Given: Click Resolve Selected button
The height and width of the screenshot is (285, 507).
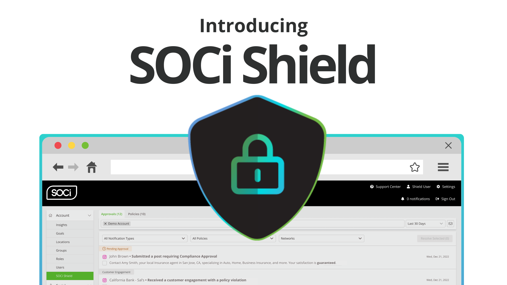Looking at the screenshot, I should click(x=435, y=238).
